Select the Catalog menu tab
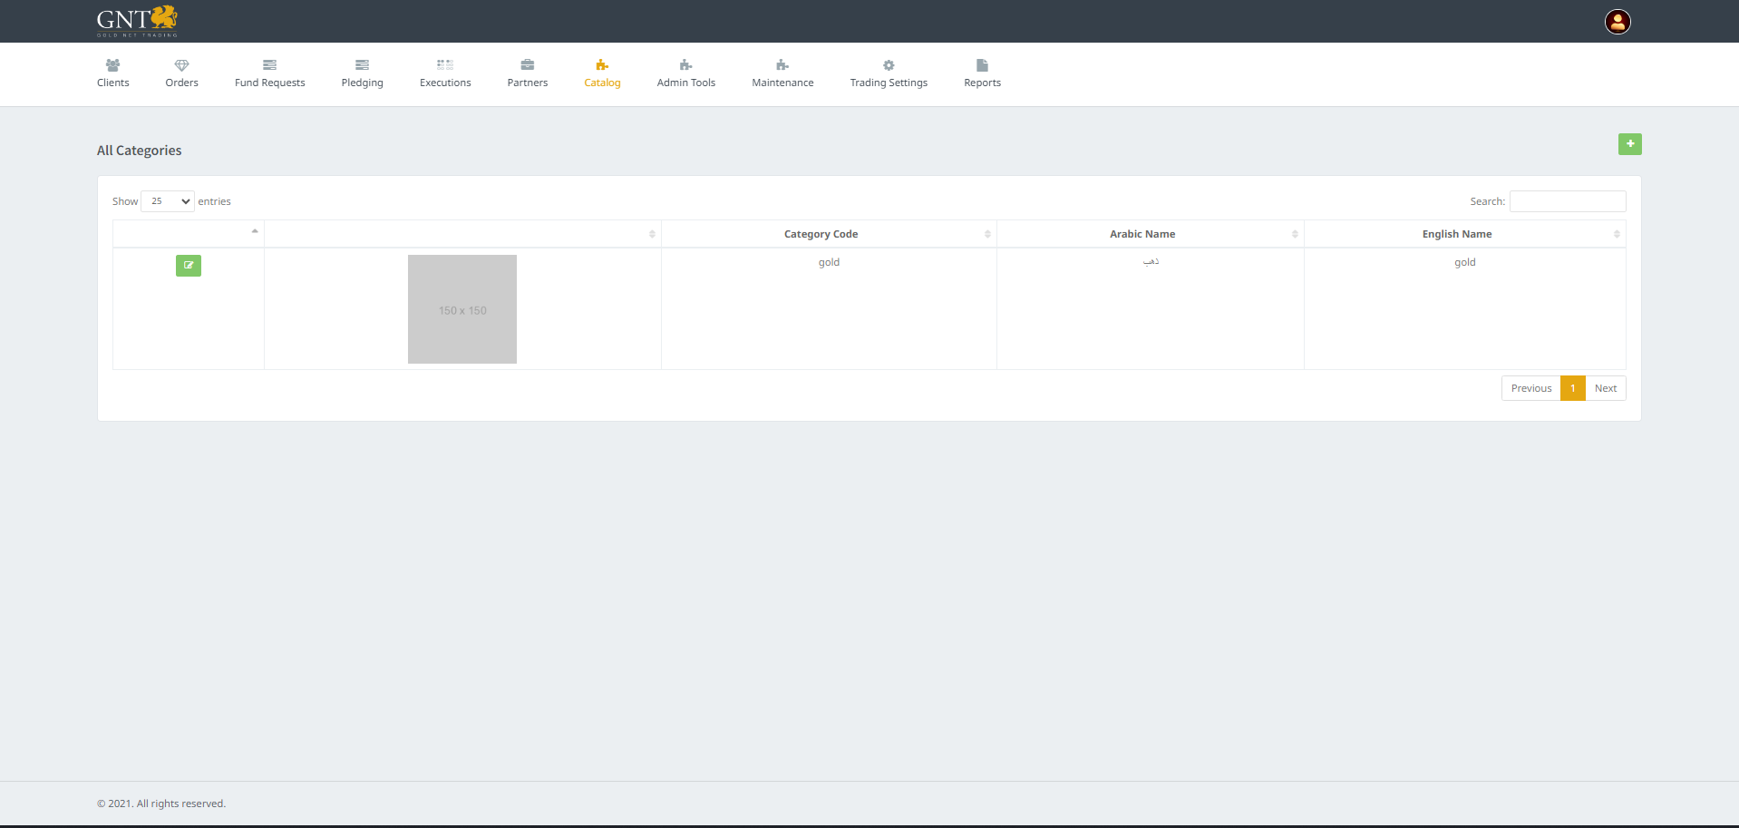 (602, 73)
